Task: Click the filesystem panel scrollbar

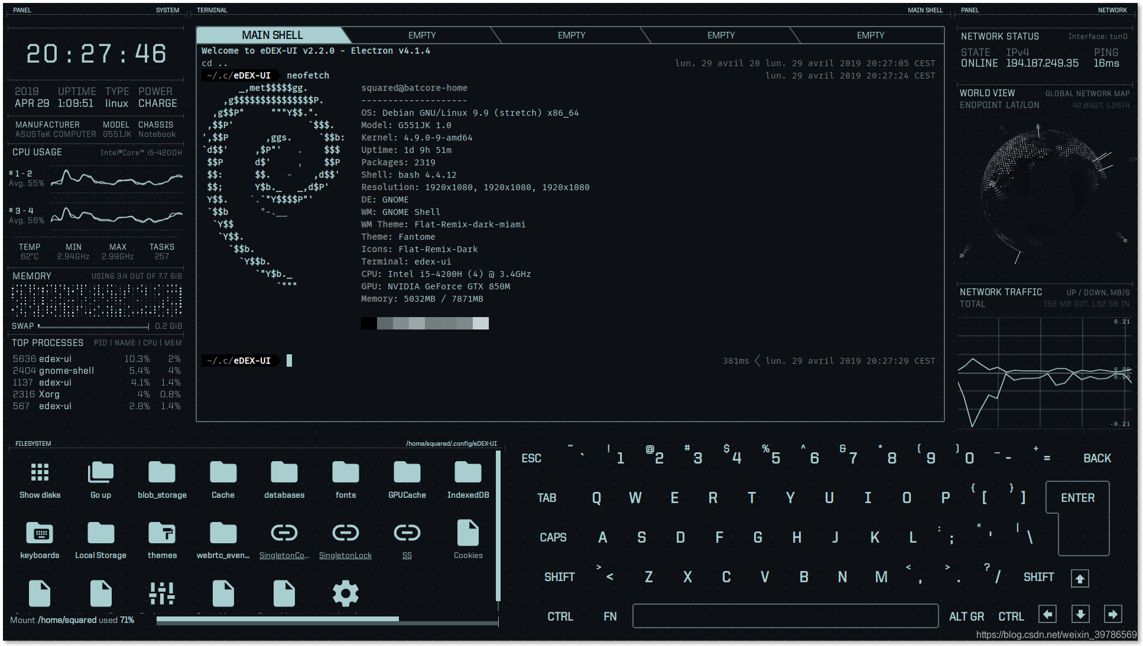Action: coord(498,527)
